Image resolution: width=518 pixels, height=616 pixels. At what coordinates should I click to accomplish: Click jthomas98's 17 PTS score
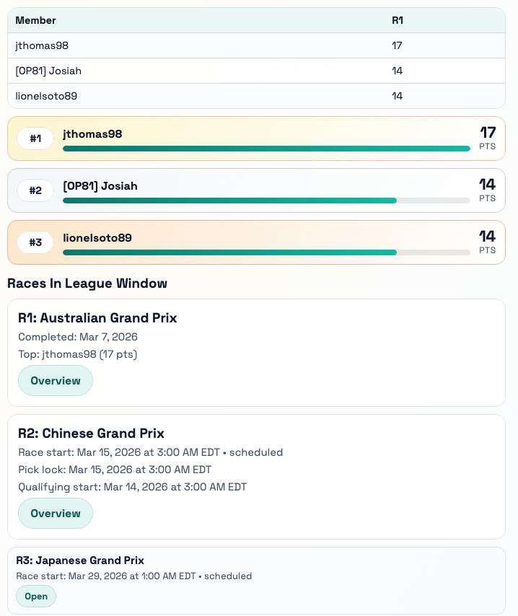488,137
